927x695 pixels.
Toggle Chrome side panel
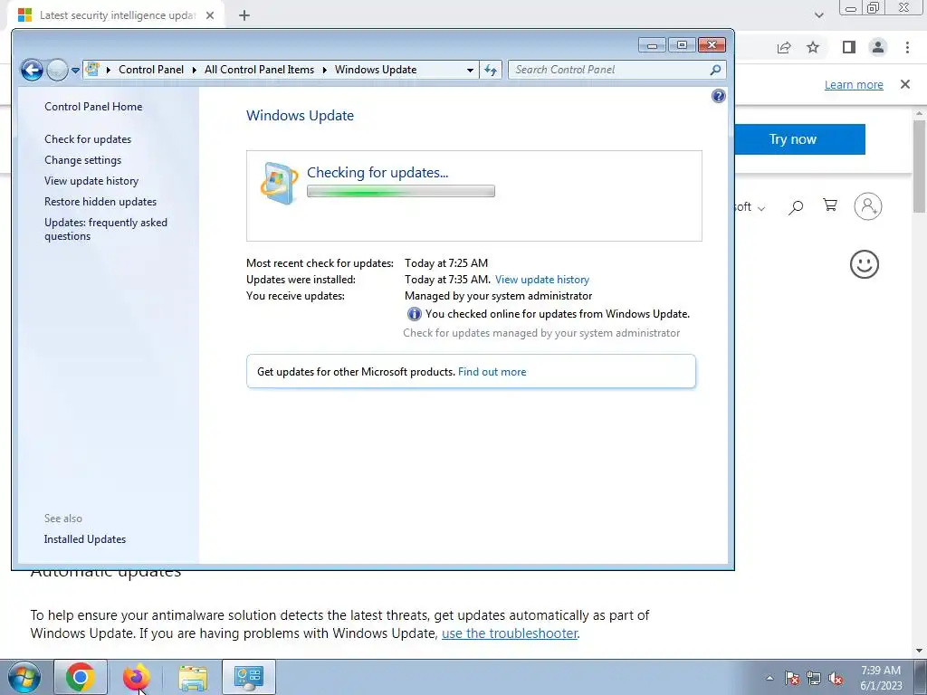click(x=849, y=47)
